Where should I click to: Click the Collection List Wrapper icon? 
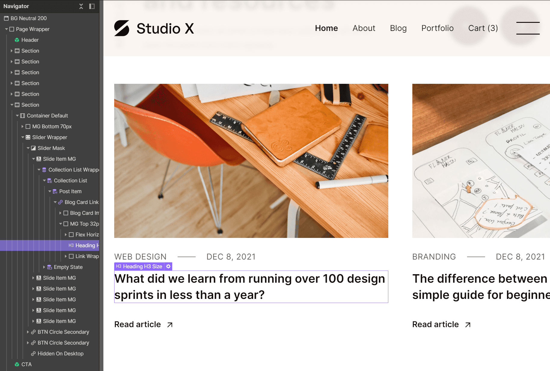[x=44, y=170]
